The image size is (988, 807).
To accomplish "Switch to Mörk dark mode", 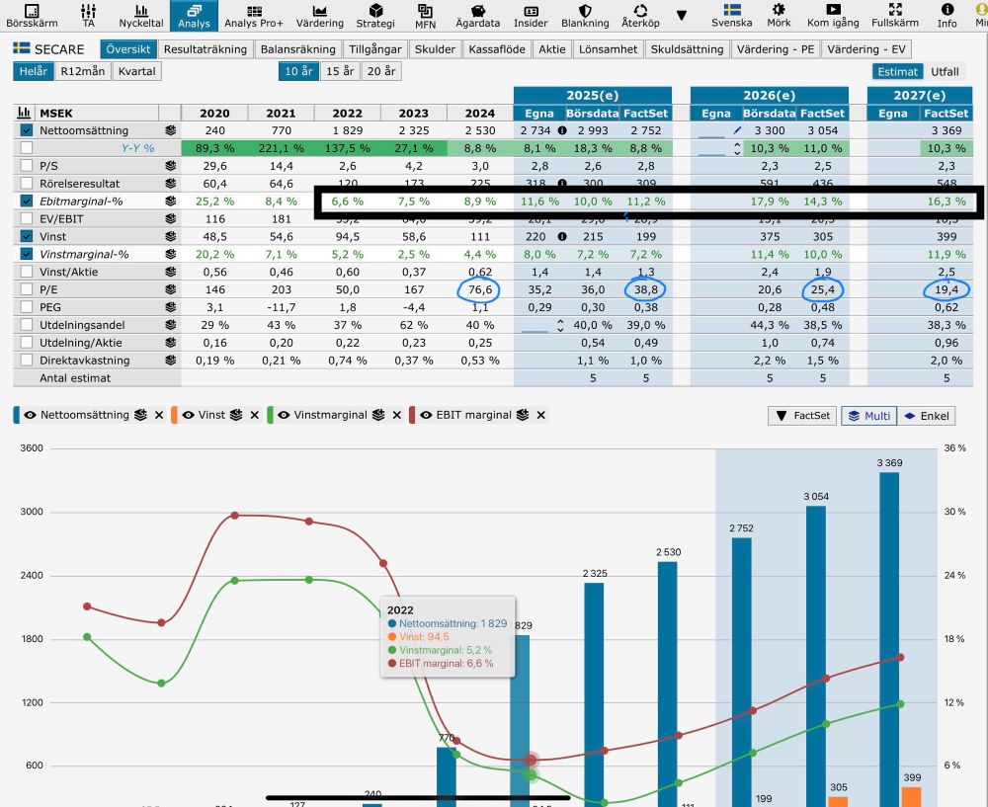I will click(779, 16).
